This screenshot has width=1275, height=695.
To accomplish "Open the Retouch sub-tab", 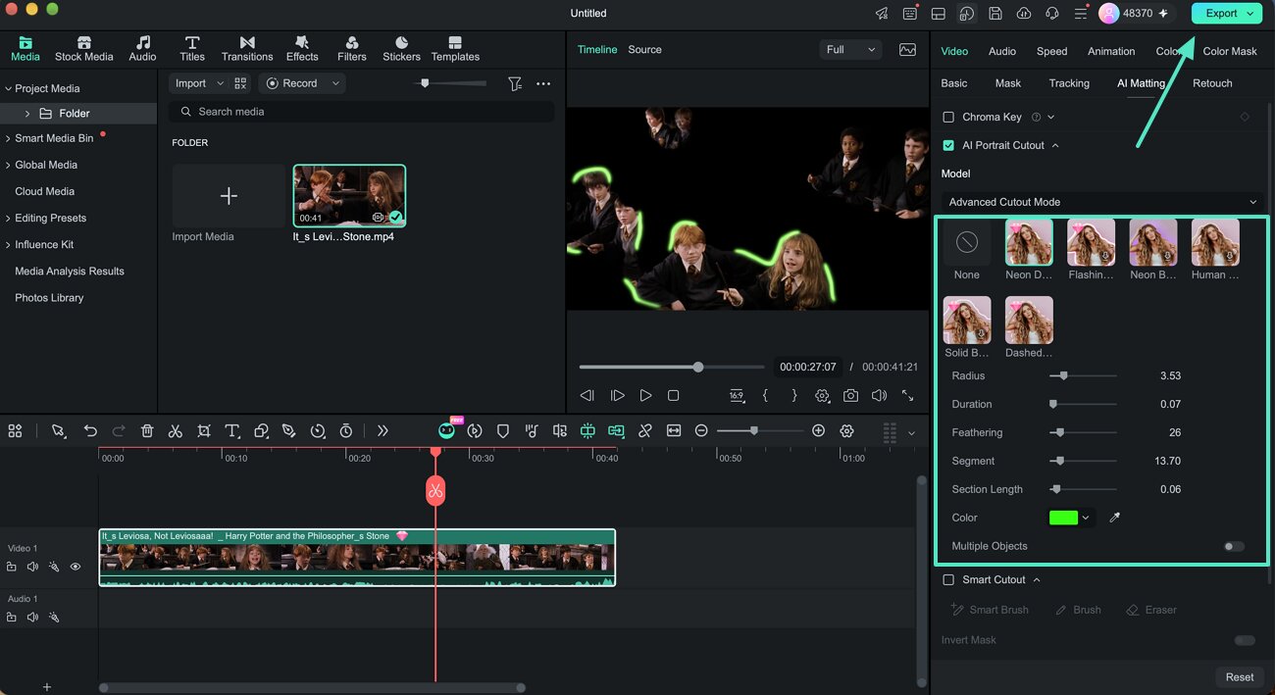I will point(1212,83).
